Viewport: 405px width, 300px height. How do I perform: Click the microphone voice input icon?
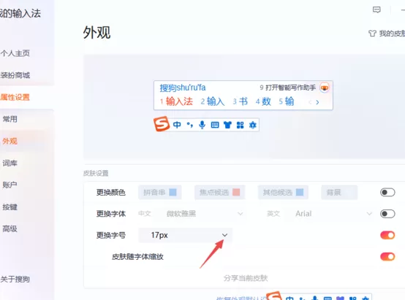click(202, 125)
